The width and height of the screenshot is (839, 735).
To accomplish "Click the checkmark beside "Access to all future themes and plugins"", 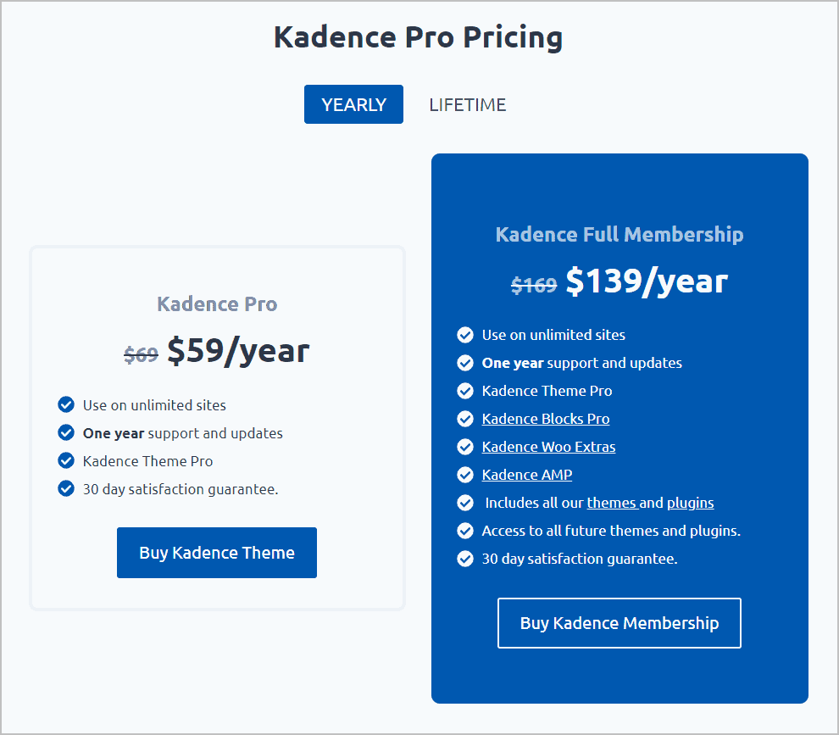I will tap(465, 531).
